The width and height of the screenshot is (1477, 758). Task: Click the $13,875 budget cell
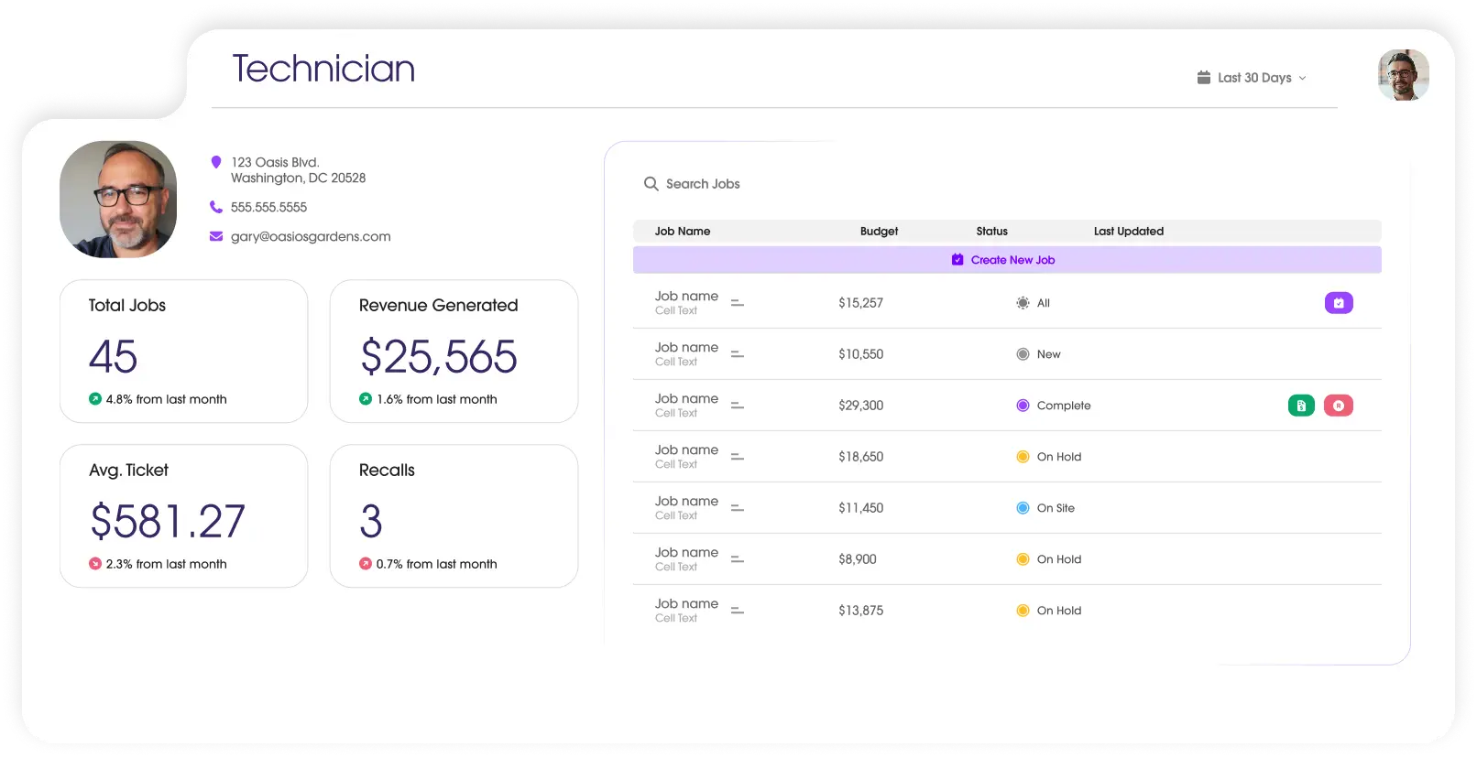[860, 611]
